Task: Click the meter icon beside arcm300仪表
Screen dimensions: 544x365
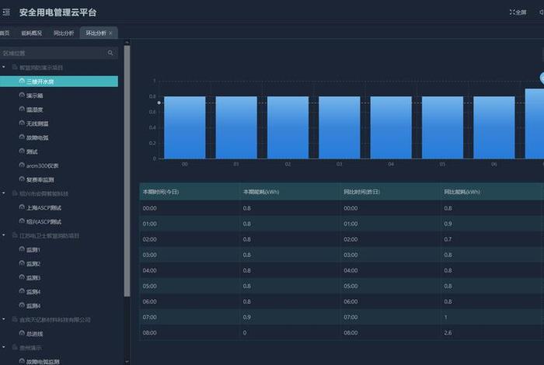Action: [x=22, y=165]
